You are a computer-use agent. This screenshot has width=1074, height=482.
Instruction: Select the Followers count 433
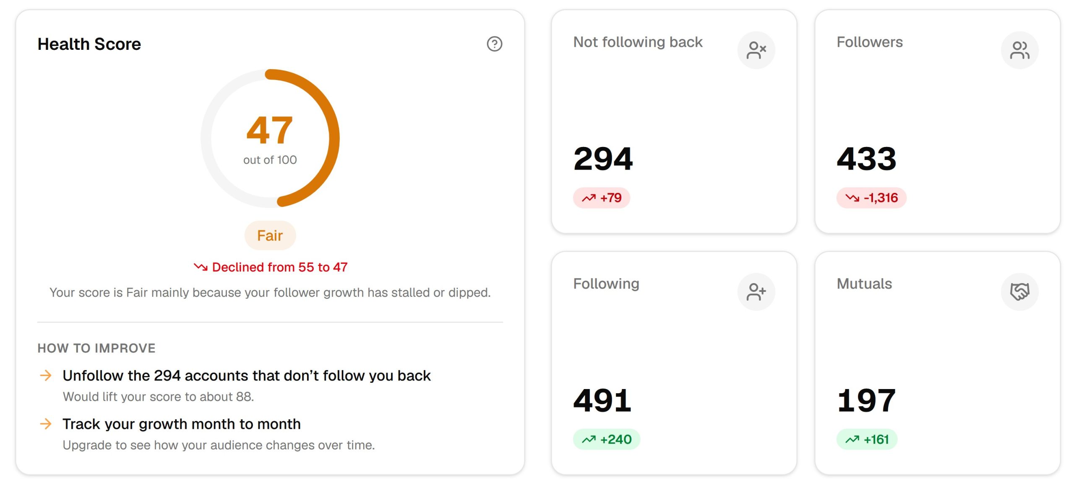[867, 159]
